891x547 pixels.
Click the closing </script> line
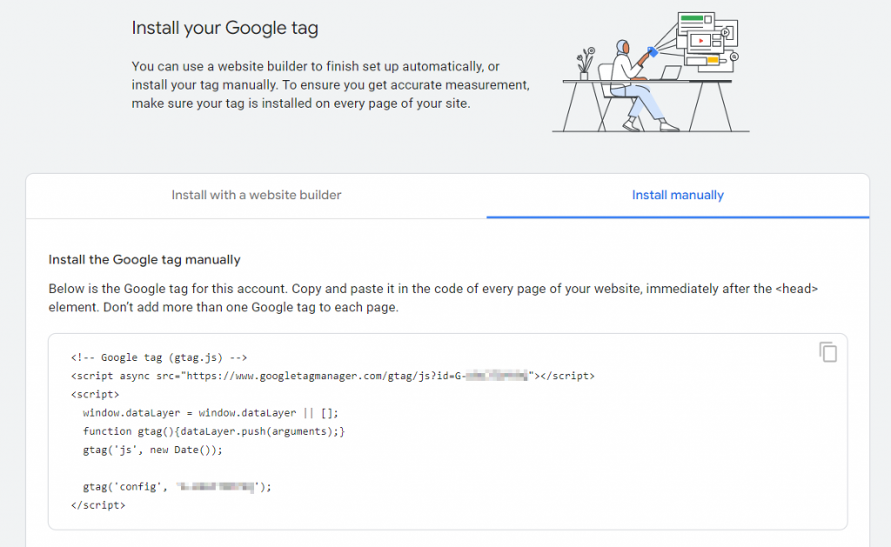98,505
